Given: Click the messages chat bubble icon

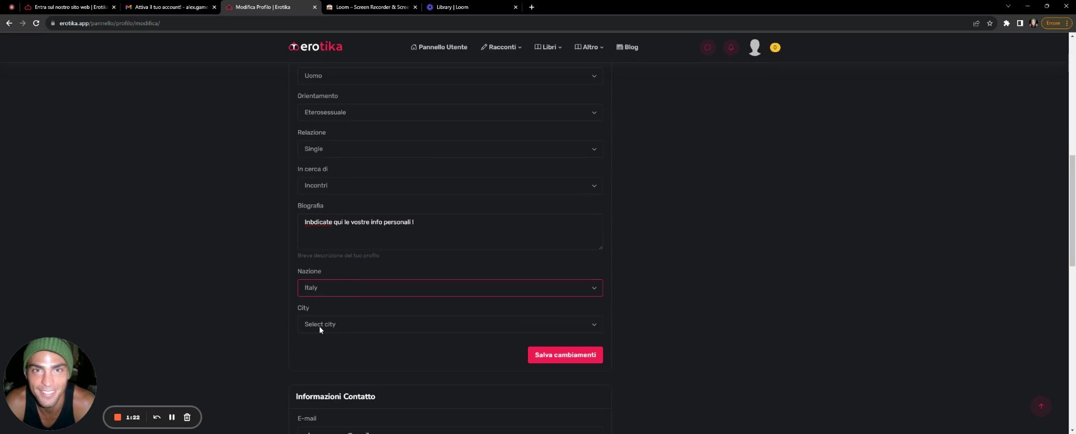Looking at the screenshot, I should (707, 48).
